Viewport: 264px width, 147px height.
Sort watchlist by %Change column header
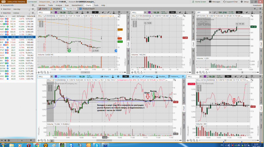[21, 16]
